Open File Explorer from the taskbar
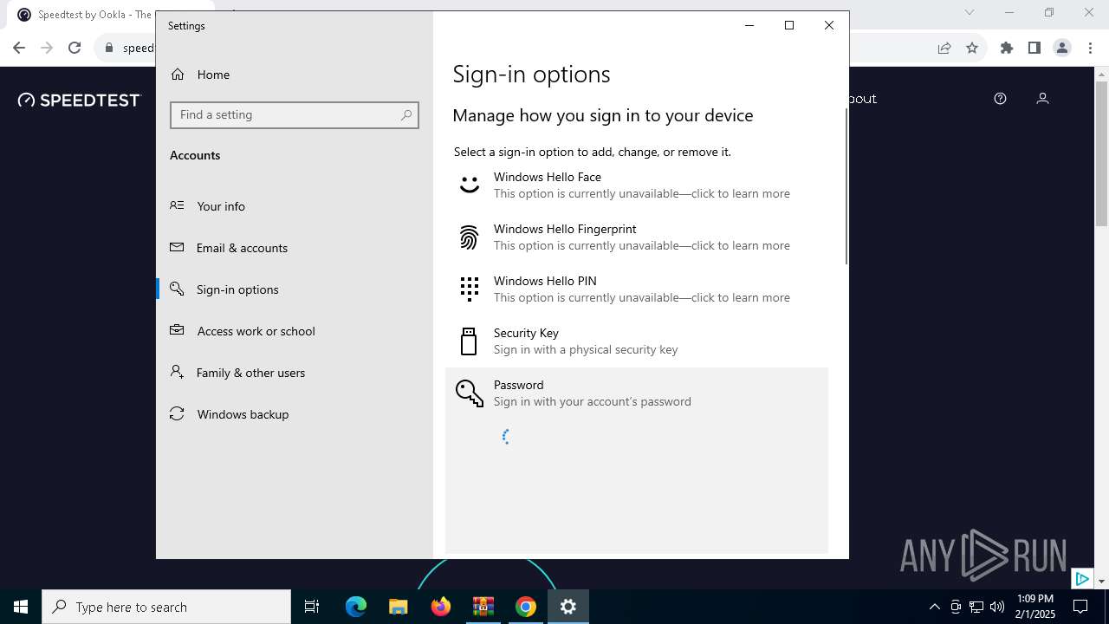1109x624 pixels. tap(399, 607)
